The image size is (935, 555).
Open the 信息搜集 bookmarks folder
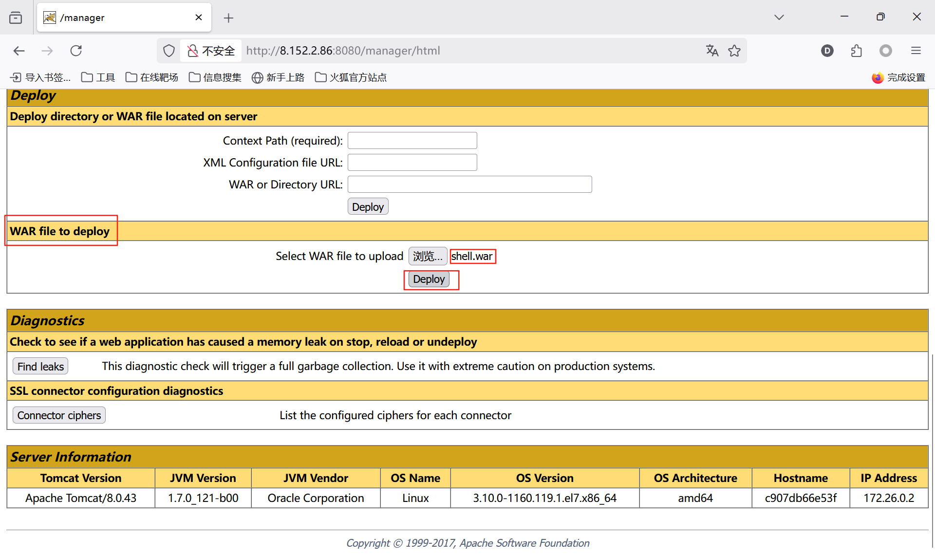[x=215, y=77]
